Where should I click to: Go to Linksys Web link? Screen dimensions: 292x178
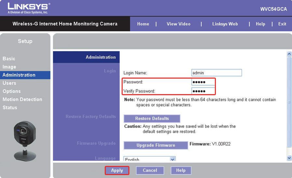click(x=225, y=24)
